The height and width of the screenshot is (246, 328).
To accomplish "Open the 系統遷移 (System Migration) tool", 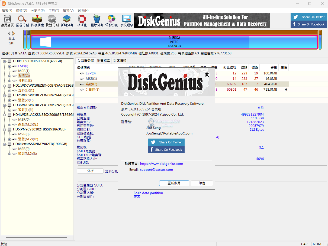I will 126,20.
